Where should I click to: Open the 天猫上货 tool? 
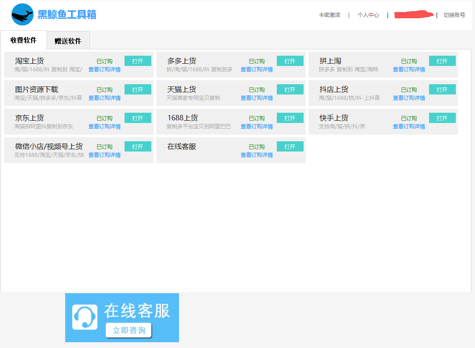pyautogui.click(x=290, y=90)
